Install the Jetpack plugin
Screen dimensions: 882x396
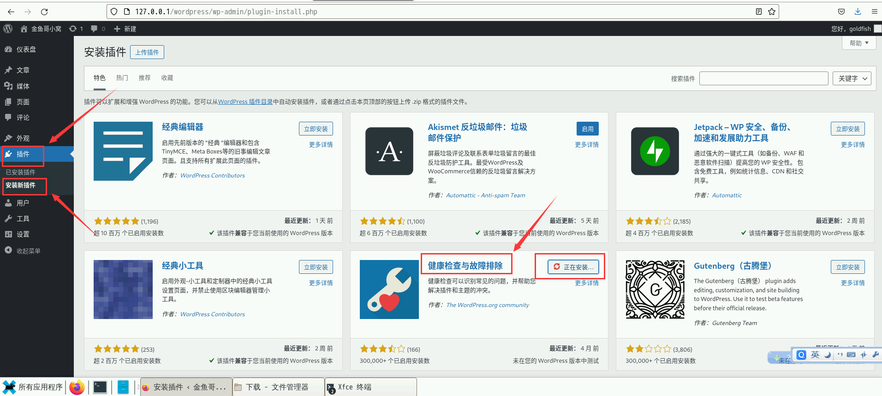(x=848, y=129)
